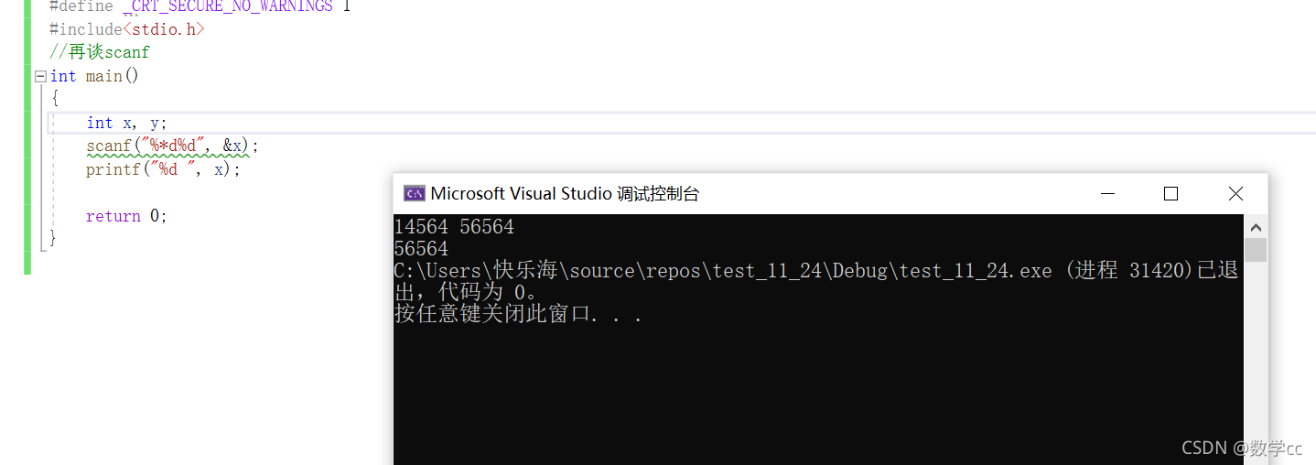Click the '_CRT_SECURE_NO_WARNINGS' define line
This screenshot has height=465, width=1316.
pos(200,6)
